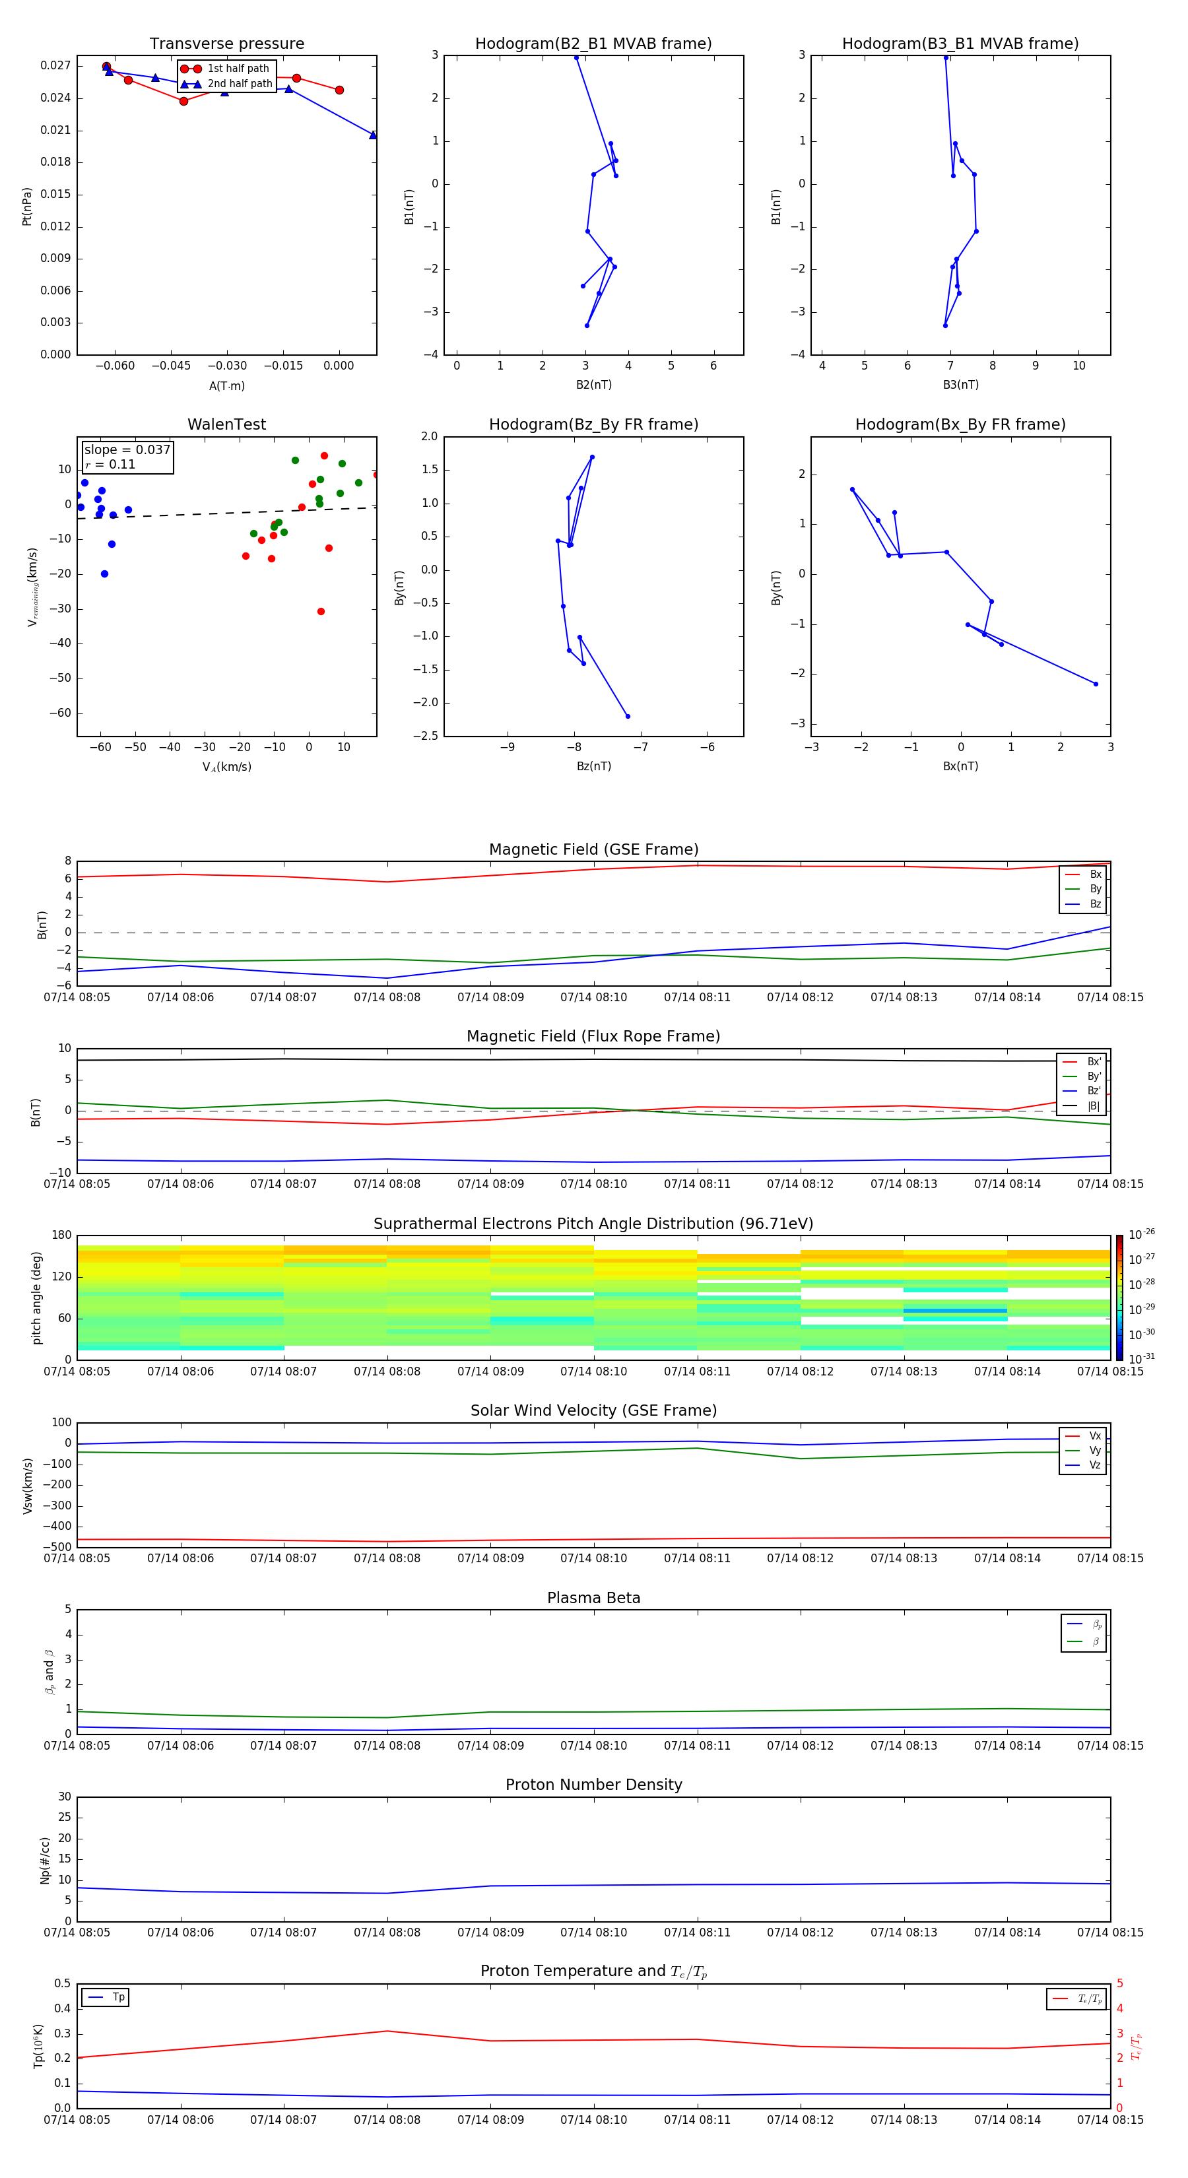Viewport: 1188px width, 2178px height.
Task: Click the By' legend entry in Flux Rope panel
Action: [x=1082, y=1077]
